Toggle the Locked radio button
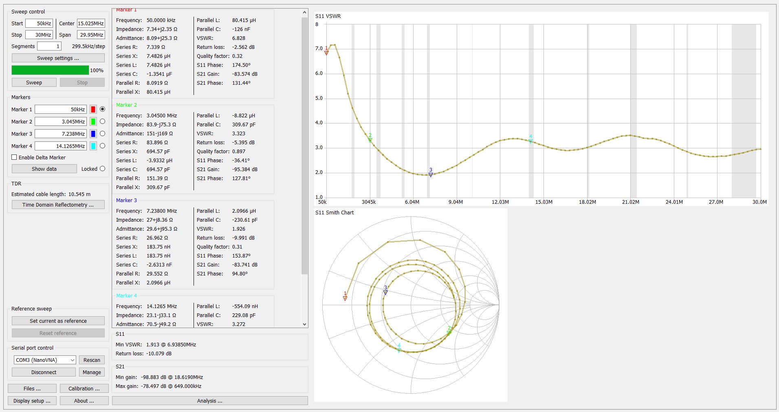 (x=102, y=169)
